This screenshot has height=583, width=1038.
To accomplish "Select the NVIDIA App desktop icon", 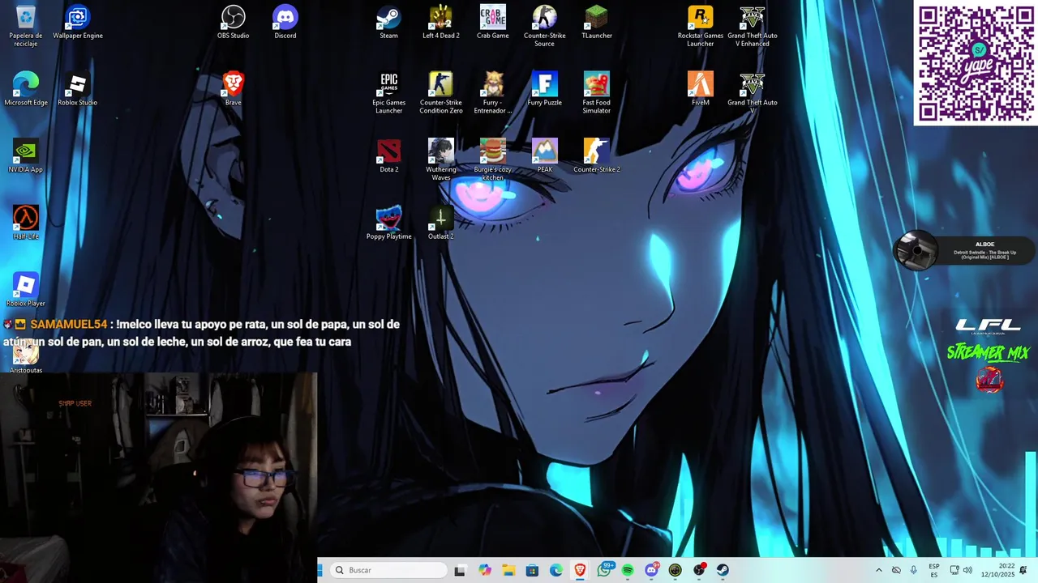I will pyautogui.click(x=26, y=156).
